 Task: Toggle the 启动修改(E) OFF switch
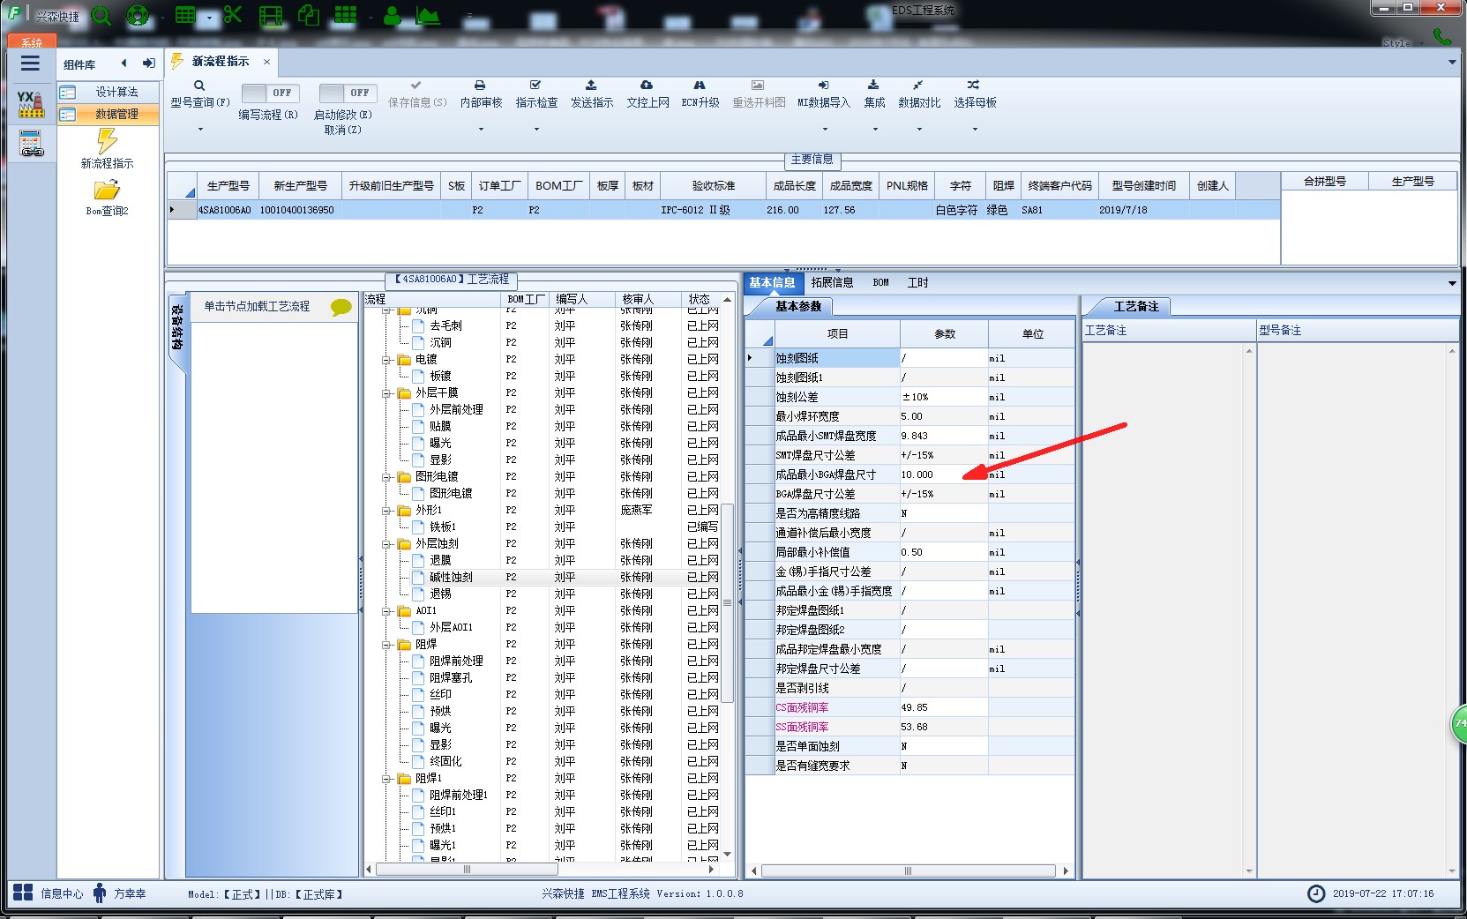click(x=348, y=93)
